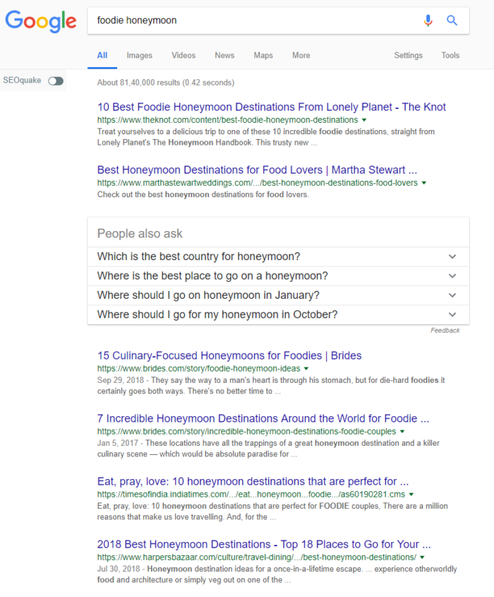
Task: Click the marthastewartweddings.com green URL text
Action: 258,183
